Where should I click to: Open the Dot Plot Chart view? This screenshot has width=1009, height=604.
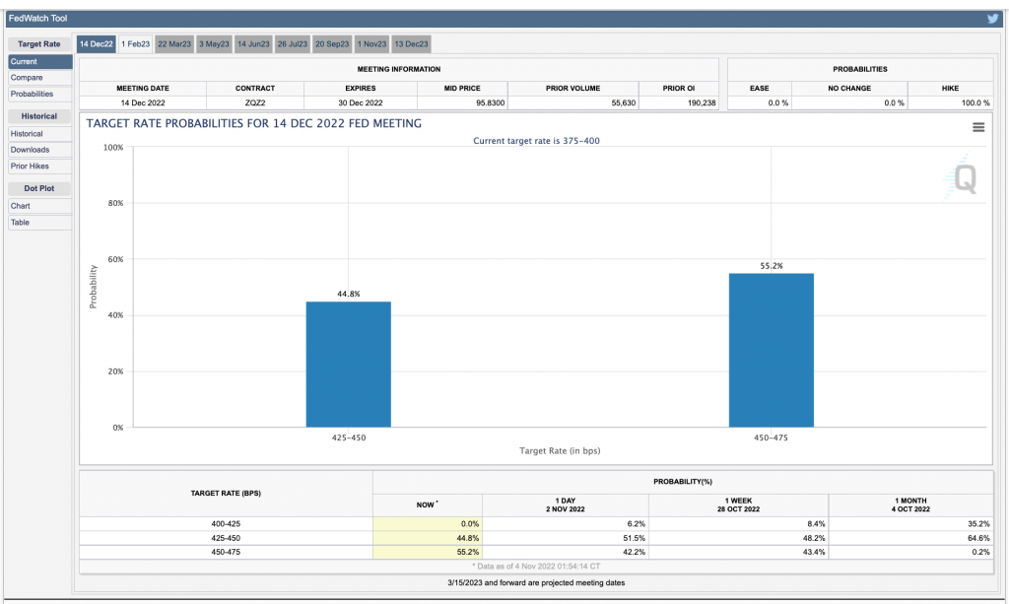click(39, 206)
